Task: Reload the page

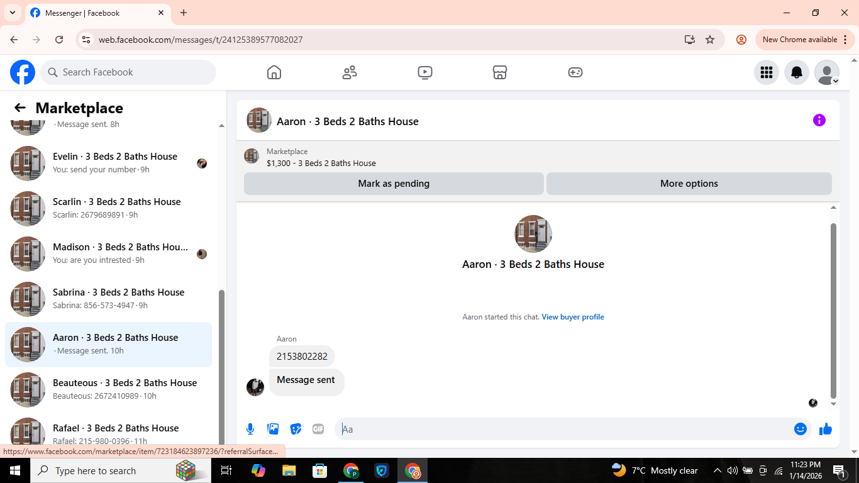Action: pyautogui.click(x=59, y=40)
